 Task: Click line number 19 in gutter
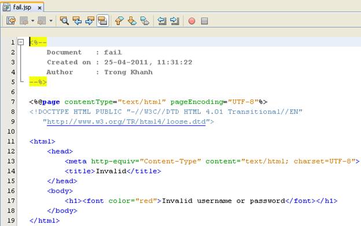pyautogui.click(x=11, y=220)
